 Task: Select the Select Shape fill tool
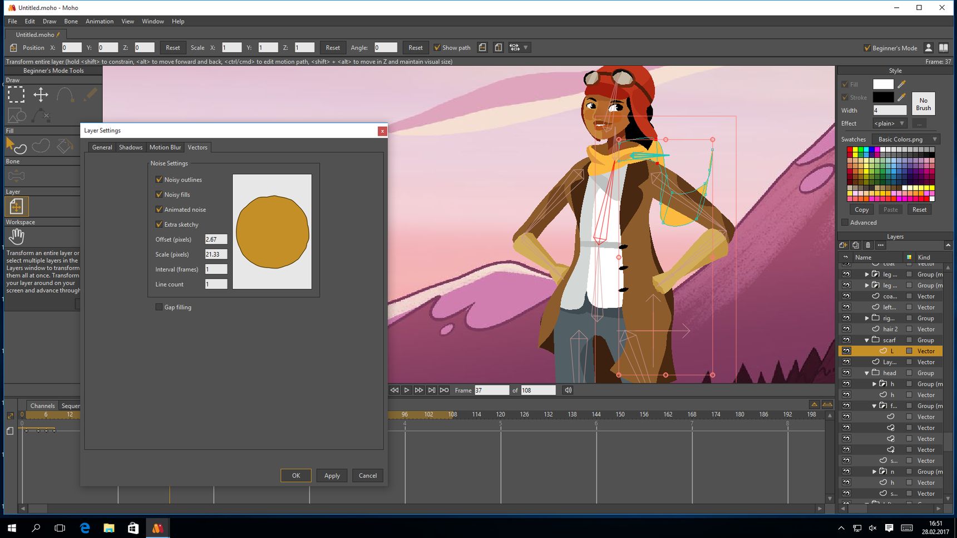point(16,146)
